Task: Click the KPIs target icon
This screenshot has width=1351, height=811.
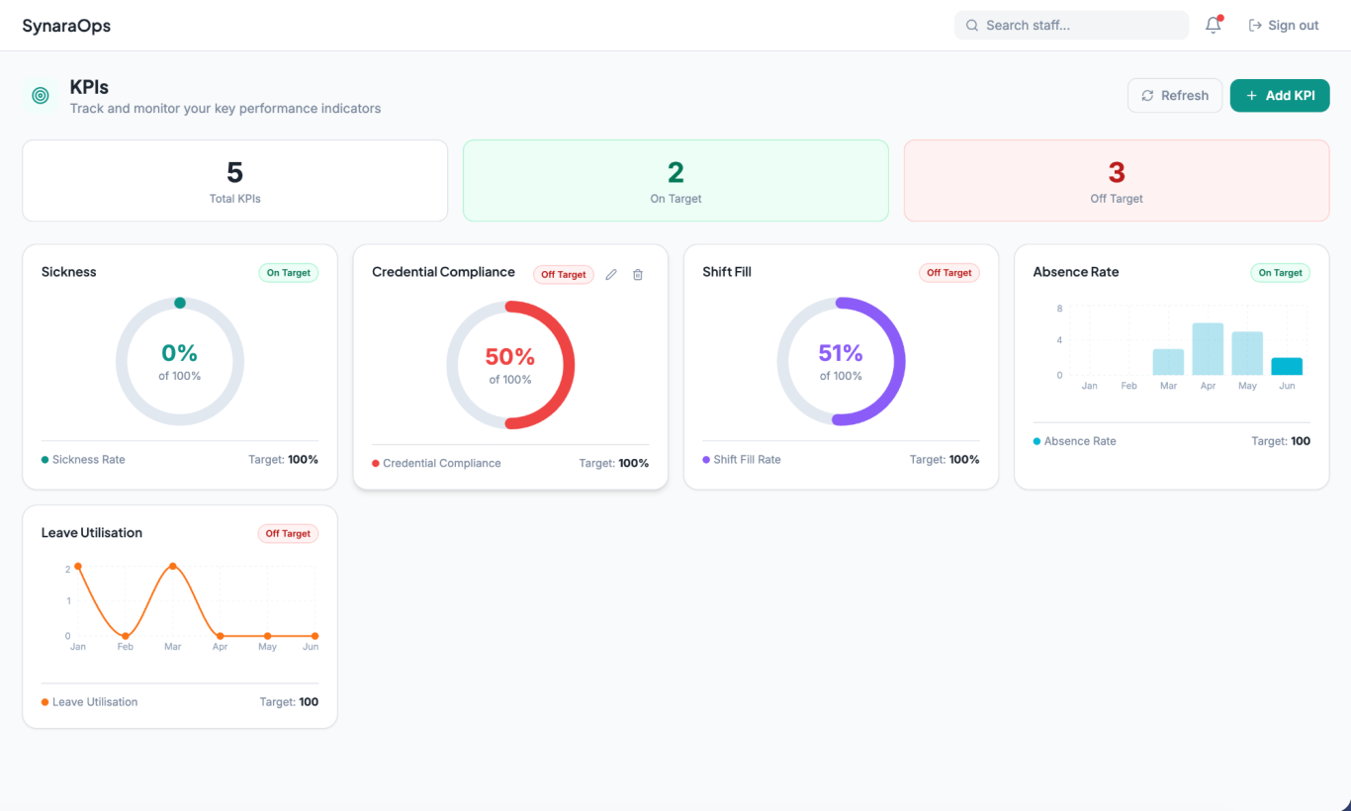Action: point(41,96)
